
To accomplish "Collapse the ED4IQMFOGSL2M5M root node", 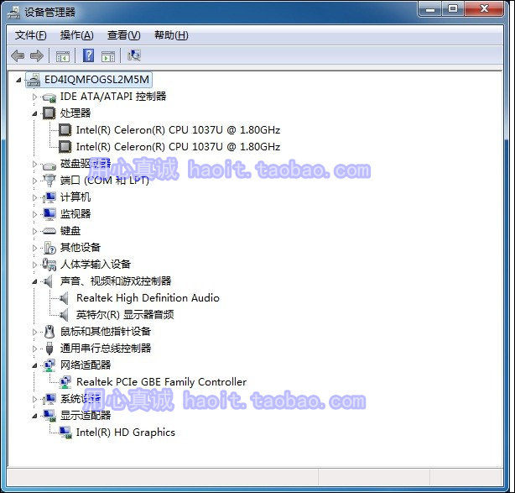I will (x=18, y=80).
